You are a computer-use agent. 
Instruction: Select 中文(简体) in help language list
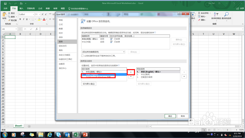point(158,74)
